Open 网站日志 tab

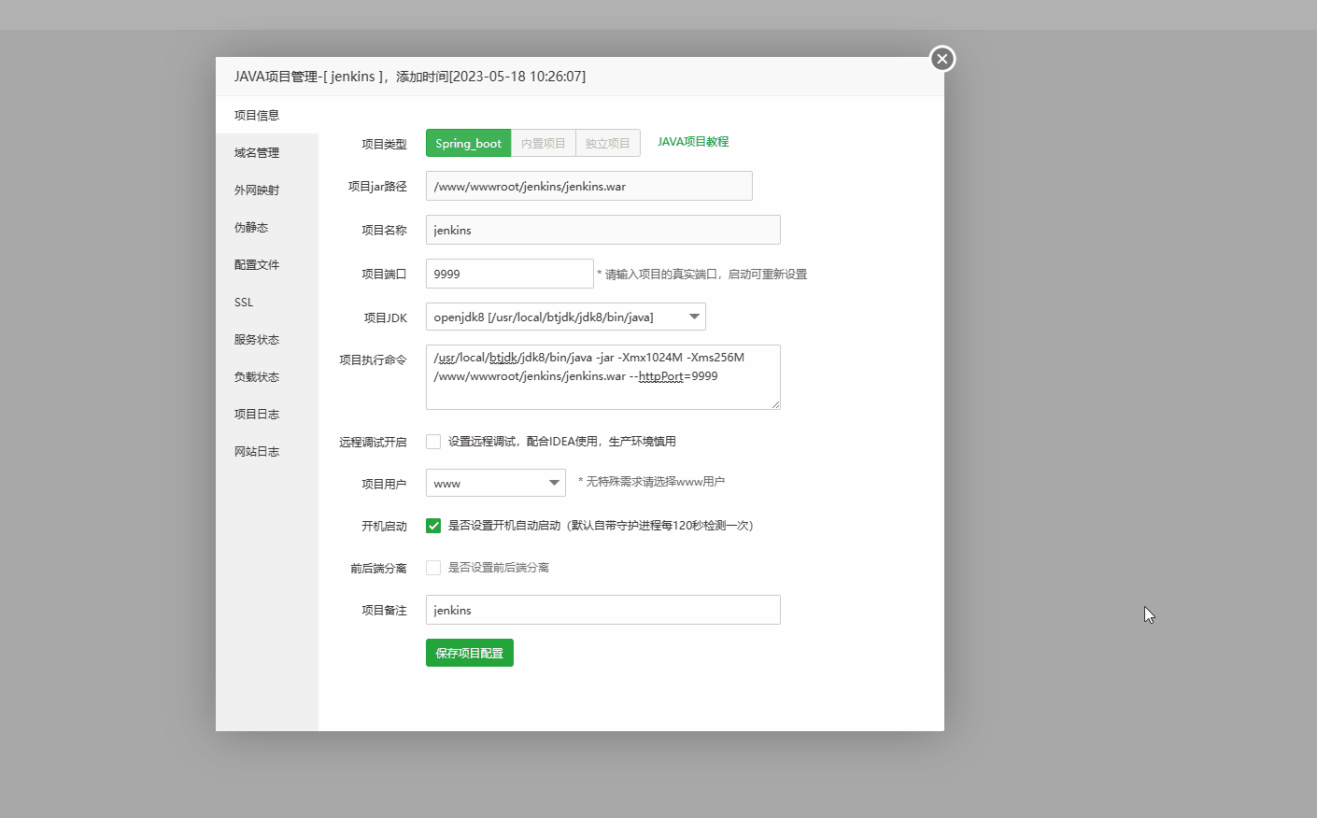[x=267, y=451]
